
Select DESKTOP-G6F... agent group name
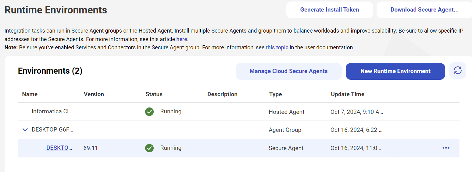pos(52,130)
